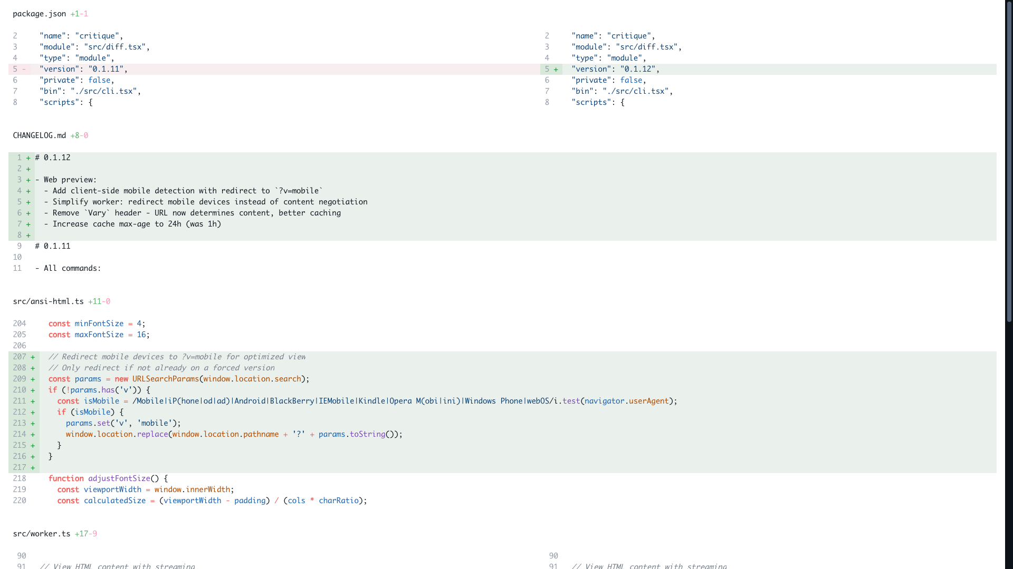This screenshot has height=569, width=1013.
Task: Click the +17-9 diff stat beside src/worker.ts
Action: [86, 533]
